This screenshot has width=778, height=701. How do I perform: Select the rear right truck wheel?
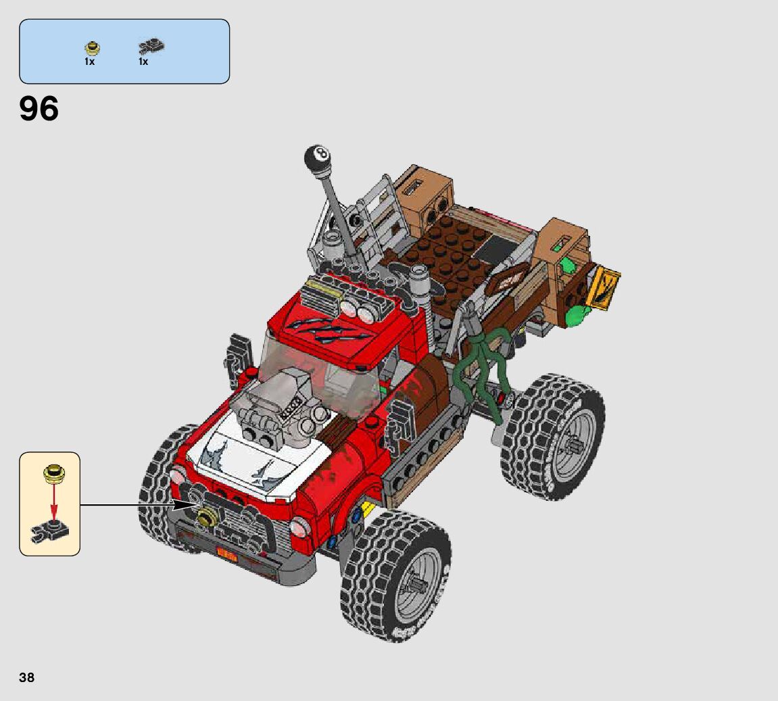[x=553, y=436]
